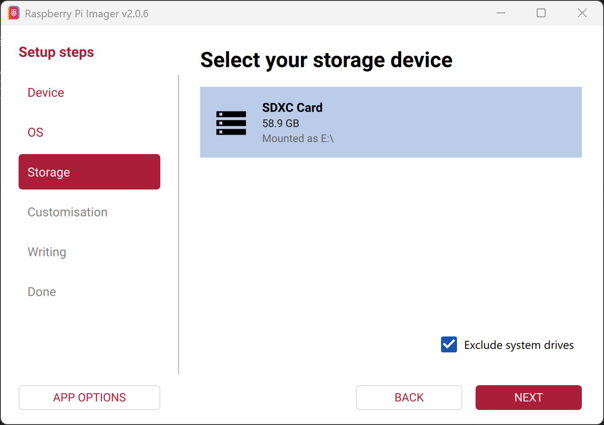
Task: Open the OS setup step
Action: [35, 132]
